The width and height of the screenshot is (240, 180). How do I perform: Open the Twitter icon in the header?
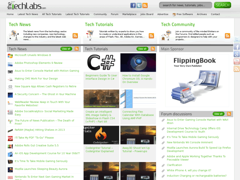139,5
